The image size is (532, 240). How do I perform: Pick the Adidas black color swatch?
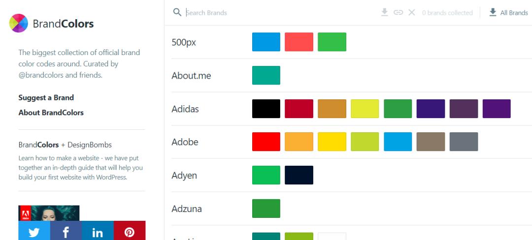coord(266,109)
